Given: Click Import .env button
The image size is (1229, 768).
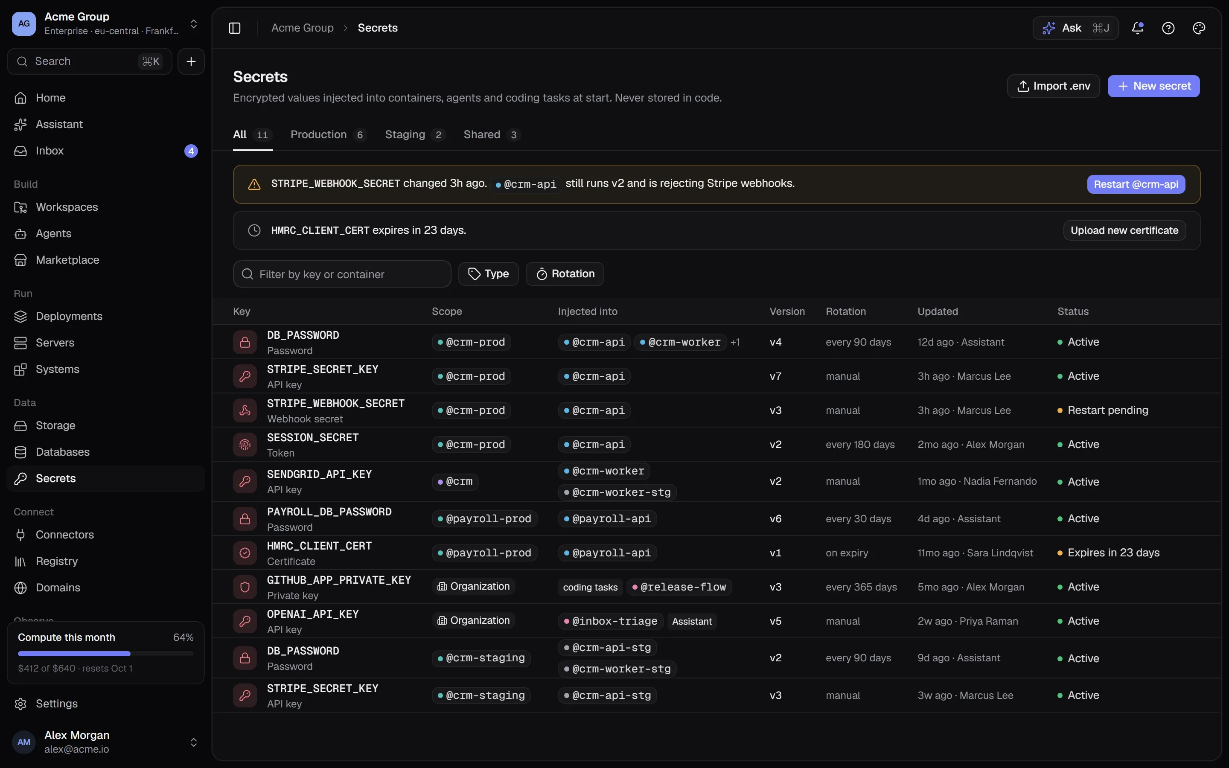Looking at the screenshot, I should click(1053, 86).
